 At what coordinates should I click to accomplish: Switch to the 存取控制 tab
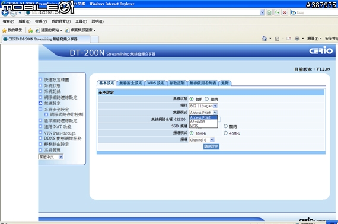coord(177,83)
